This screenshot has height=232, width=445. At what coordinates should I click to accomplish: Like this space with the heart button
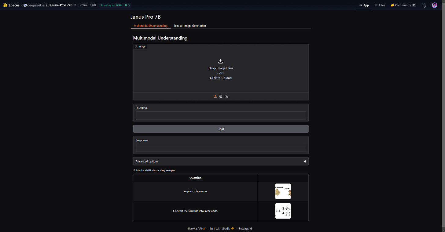click(83, 5)
